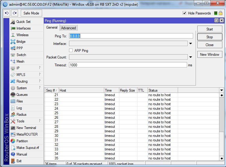Open Quick Set from the sidebar

coord(23,22)
